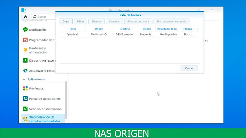246x138 pixels.
Task: Click the Resultado de la... column header
Action: click(x=169, y=29)
